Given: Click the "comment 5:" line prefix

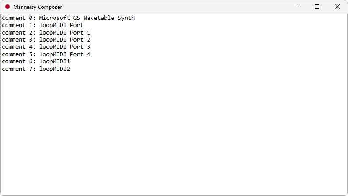Looking at the screenshot, I should (x=19, y=54).
